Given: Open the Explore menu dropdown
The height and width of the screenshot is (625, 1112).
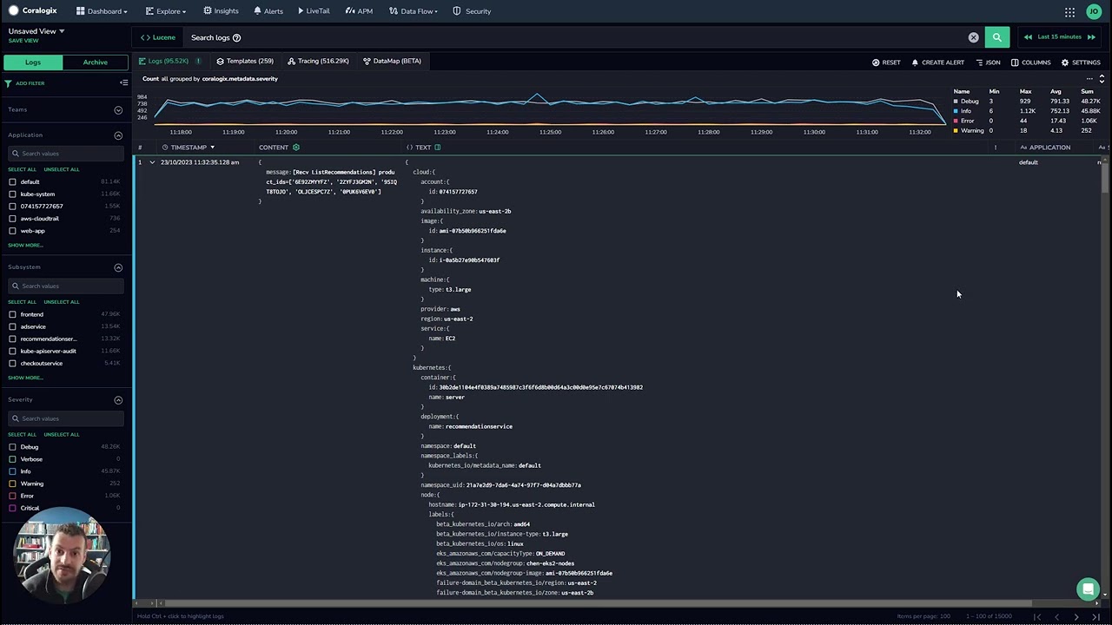Looking at the screenshot, I should point(166,11).
